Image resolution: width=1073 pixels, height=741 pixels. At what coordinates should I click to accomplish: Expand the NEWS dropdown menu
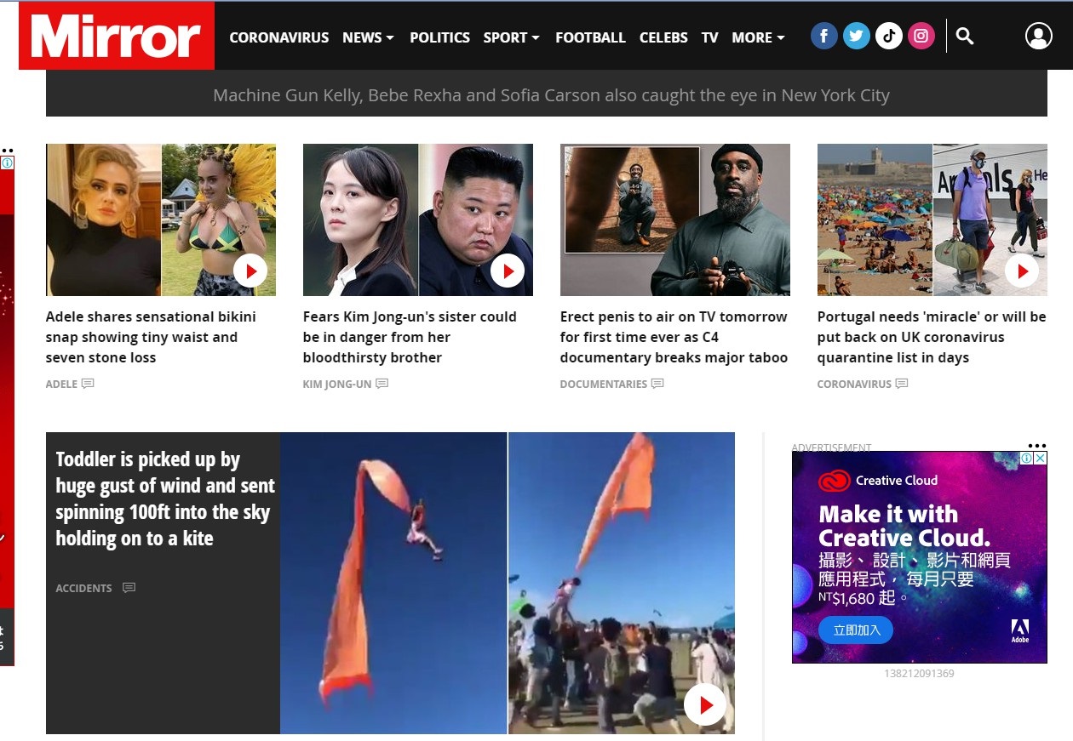click(368, 37)
